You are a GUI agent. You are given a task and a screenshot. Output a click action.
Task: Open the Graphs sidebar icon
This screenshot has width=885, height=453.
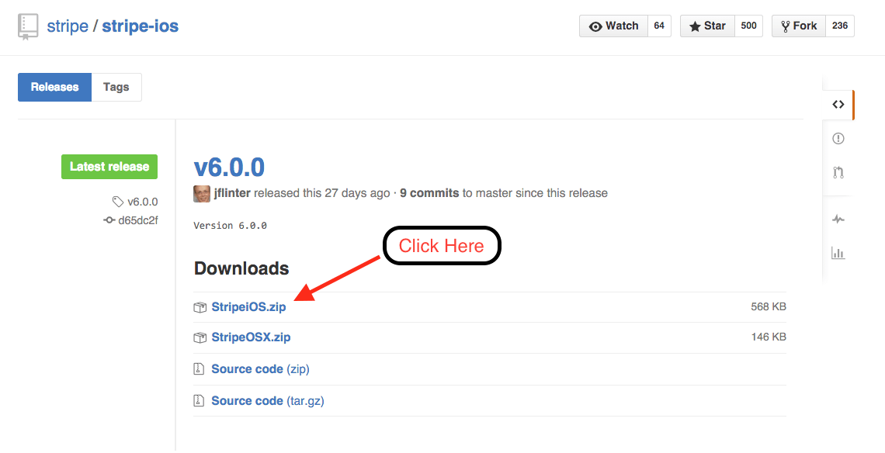[x=838, y=253]
